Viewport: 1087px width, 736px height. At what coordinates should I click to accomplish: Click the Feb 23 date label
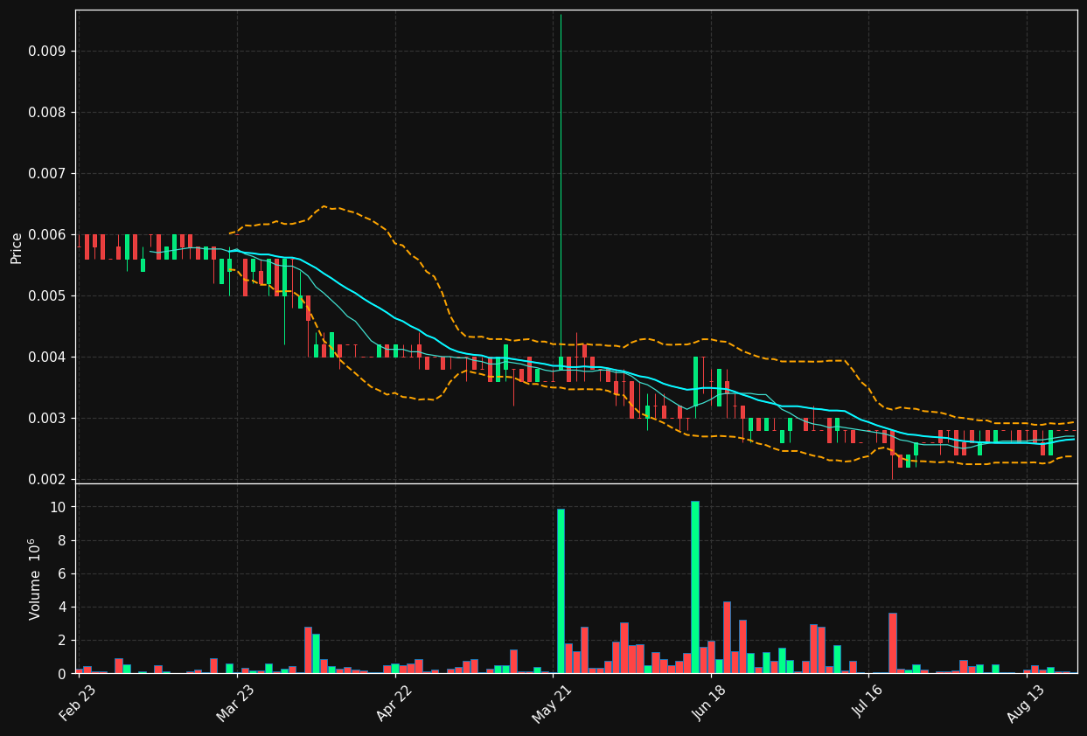point(75,702)
